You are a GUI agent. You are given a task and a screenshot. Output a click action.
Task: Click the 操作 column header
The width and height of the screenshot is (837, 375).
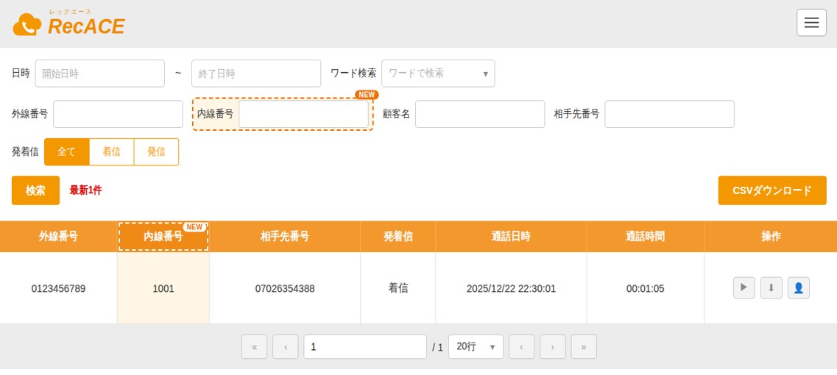point(771,237)
